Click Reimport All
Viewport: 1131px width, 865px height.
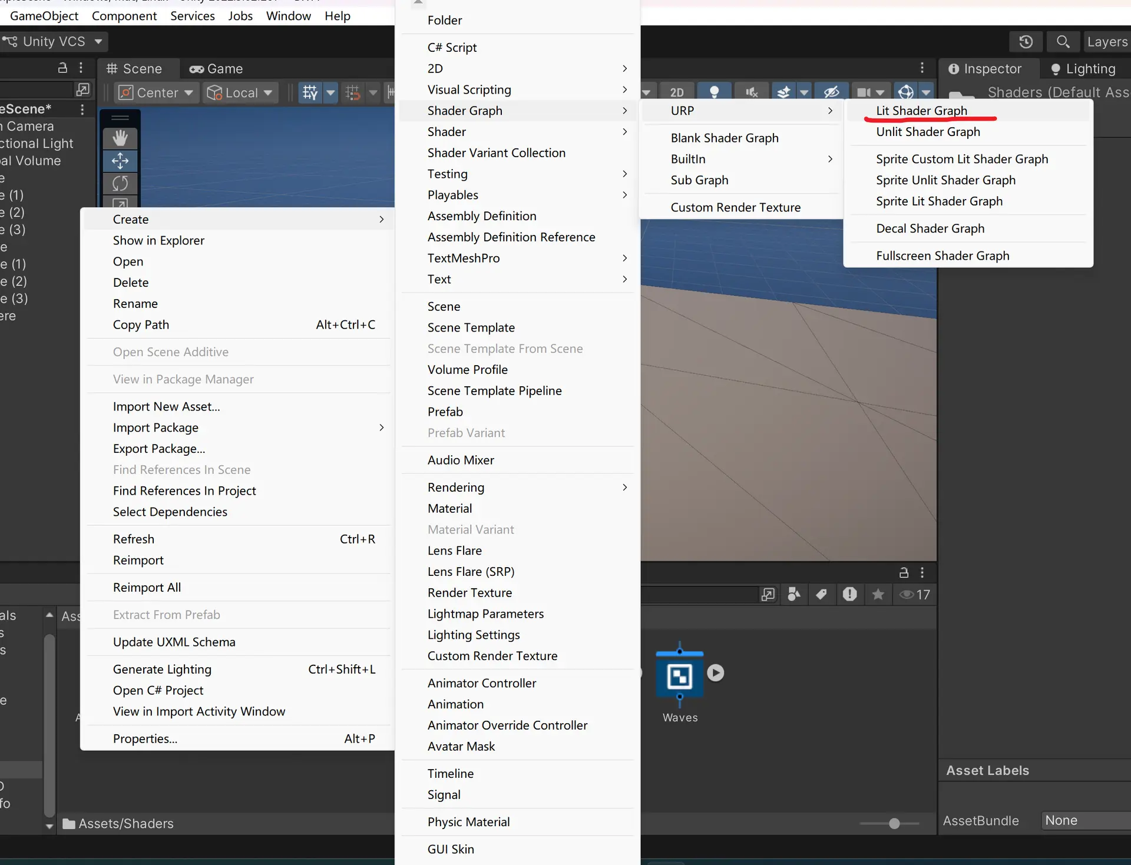(x=238, y=588)
